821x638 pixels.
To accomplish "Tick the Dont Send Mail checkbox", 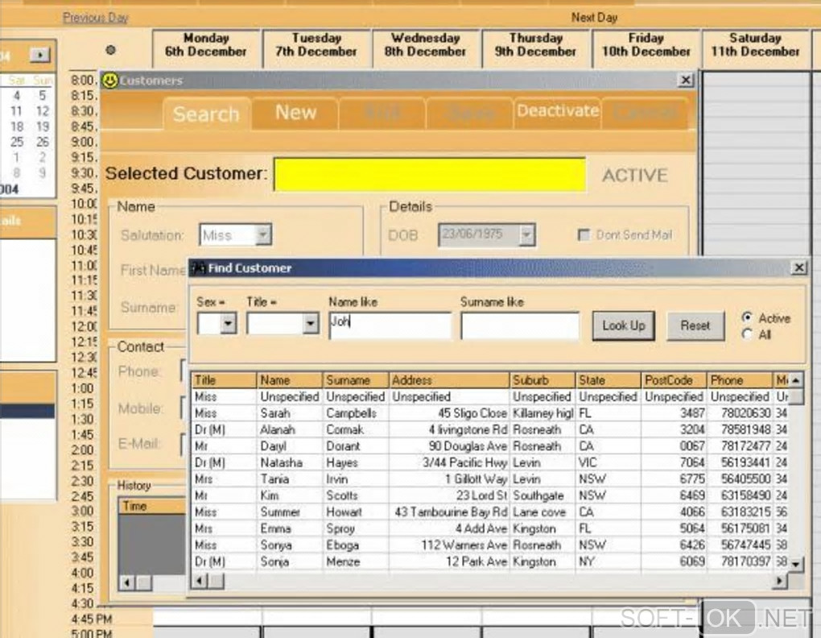I will (584, 235).
